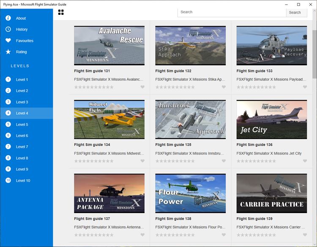Click the Level 3 number icon

pos(8,102)
